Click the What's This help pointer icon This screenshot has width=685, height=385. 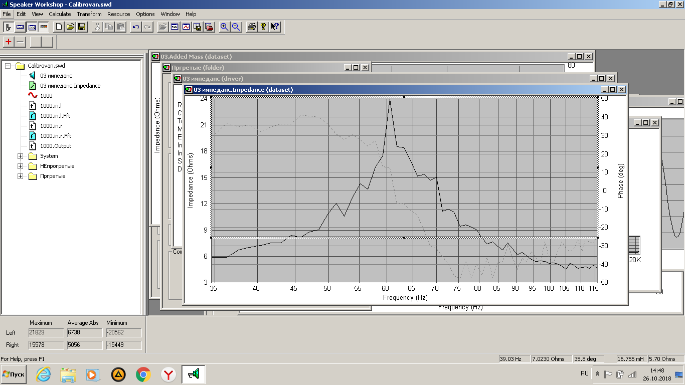pyautogui.click(x=275, y=27)
